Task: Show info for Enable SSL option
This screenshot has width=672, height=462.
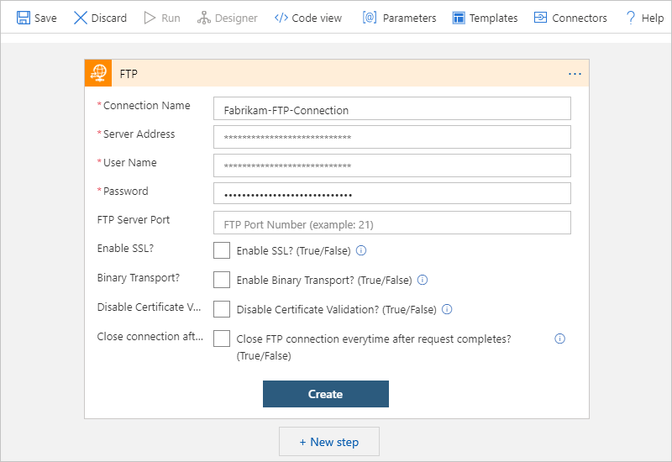Action: coord(362,250)
